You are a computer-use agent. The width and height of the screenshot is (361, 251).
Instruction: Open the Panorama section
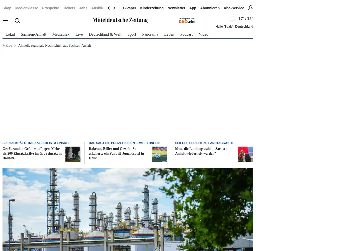(x=150, y=34)
